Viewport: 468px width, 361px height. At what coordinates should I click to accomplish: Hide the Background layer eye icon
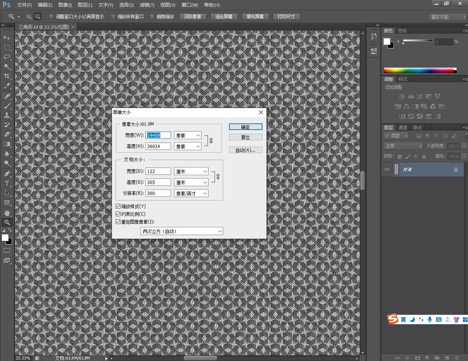[387, 169]
